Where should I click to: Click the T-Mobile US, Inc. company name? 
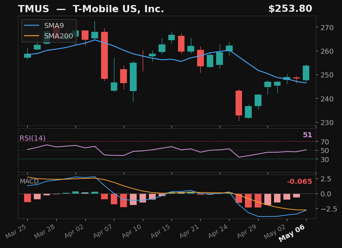118,9
